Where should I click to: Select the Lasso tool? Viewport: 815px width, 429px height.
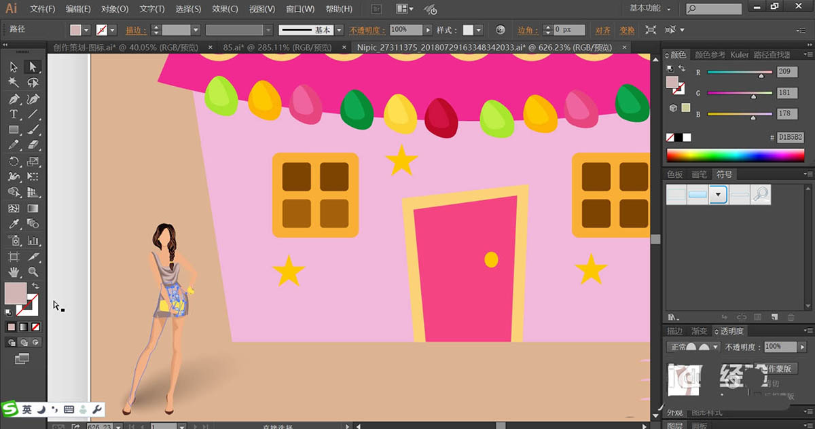[x=33, y=82]
